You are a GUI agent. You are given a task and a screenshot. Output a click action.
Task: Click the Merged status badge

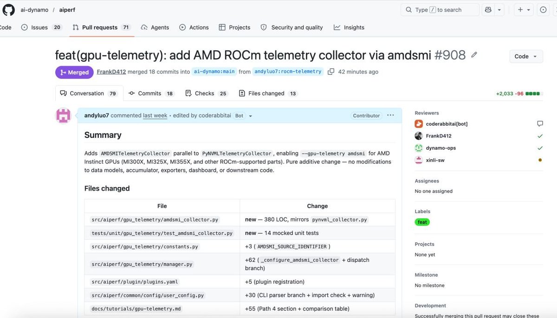click(74, 72)
